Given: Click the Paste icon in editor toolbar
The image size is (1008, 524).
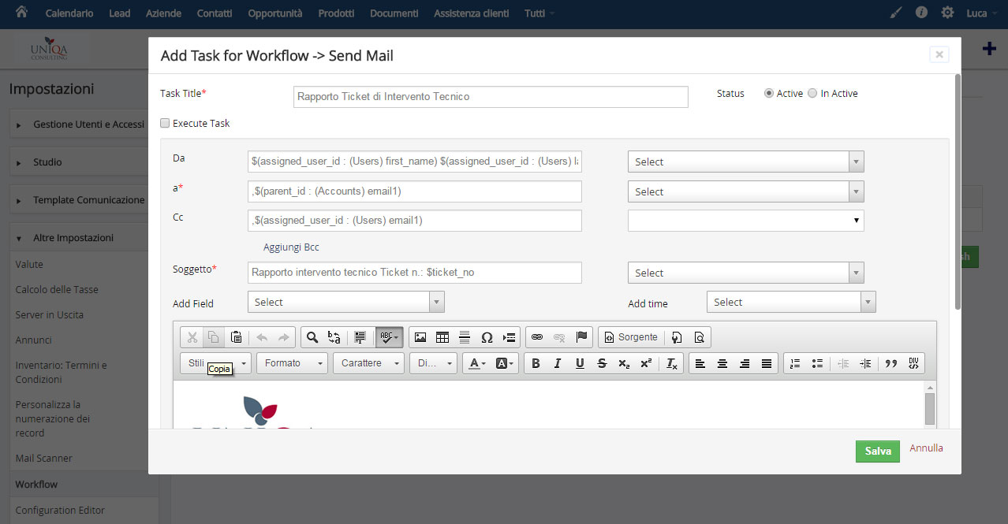Looking at the screenshot, I should pos(236,337).
